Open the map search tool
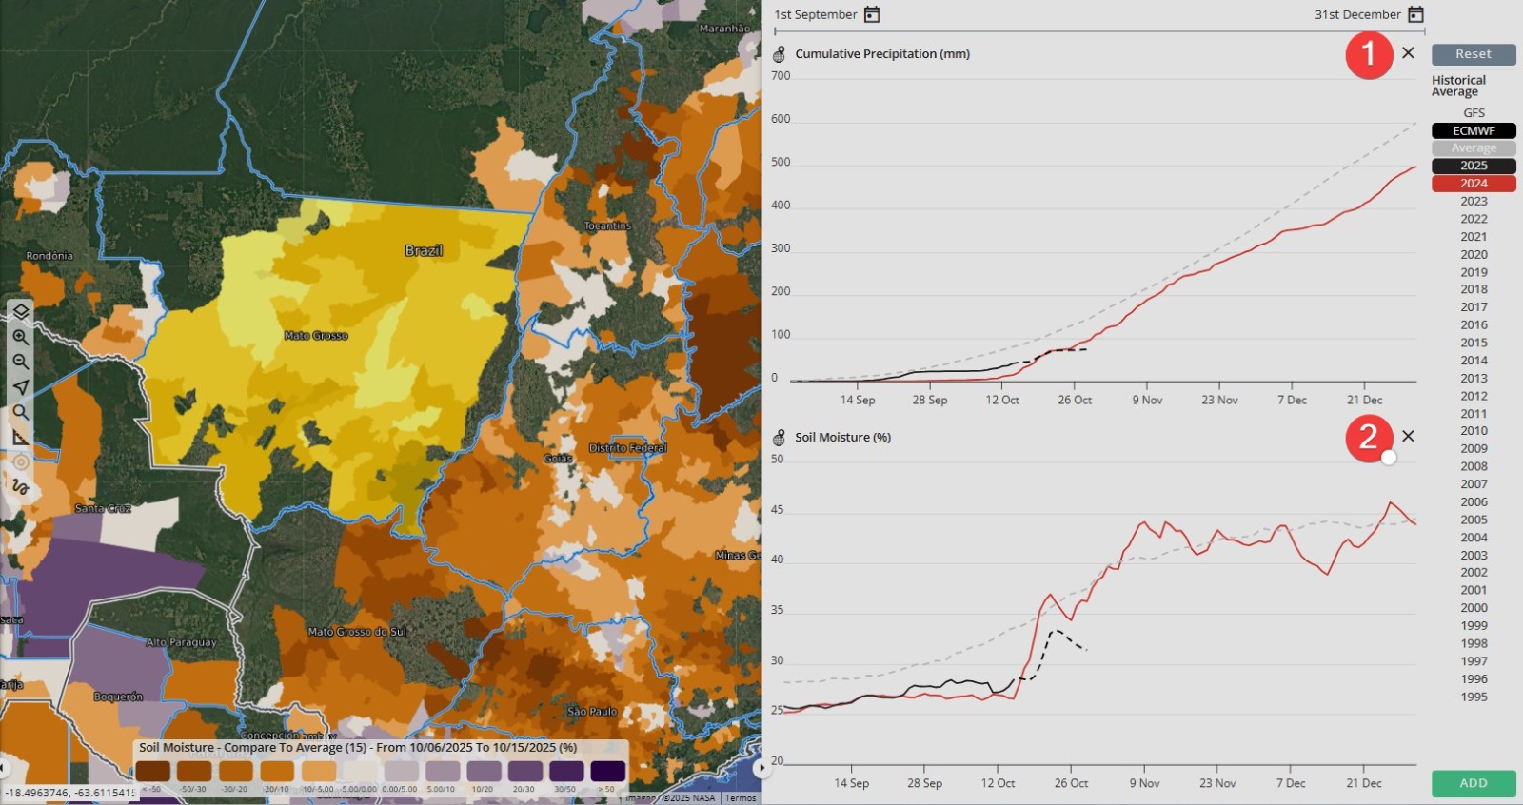The width and height of the screenshot is (1523, 805). point(21,412)
